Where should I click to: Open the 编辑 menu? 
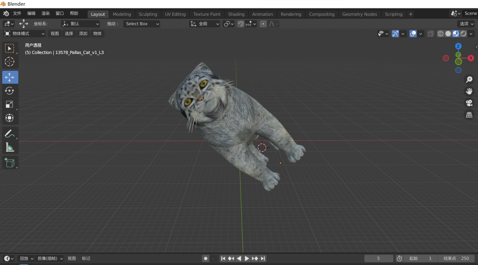31,14
